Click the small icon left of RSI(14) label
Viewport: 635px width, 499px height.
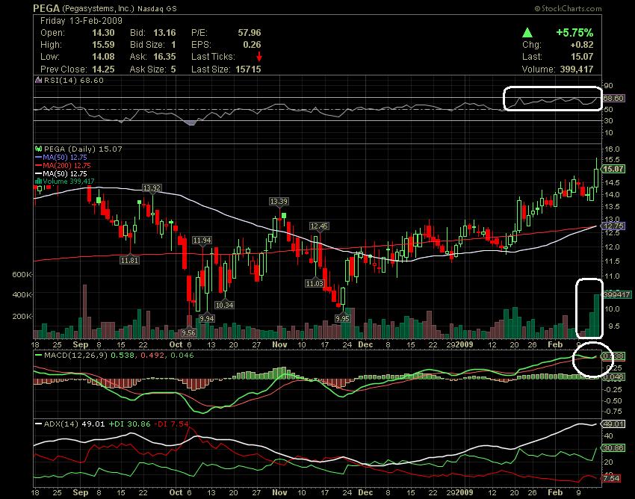[x=38, y=80]
